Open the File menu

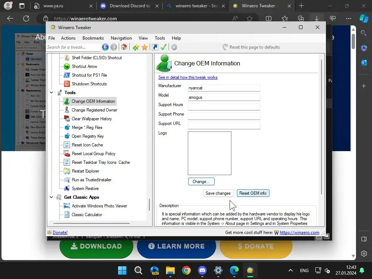(52, 38)
